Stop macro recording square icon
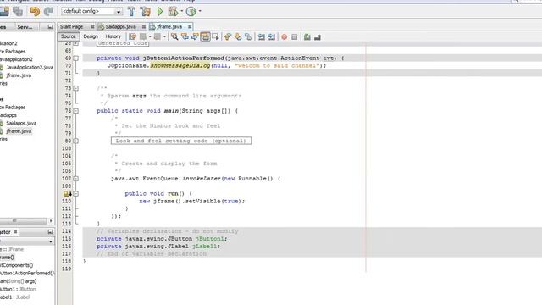This screenshot has width=542, height=305. tap(294, 37)
